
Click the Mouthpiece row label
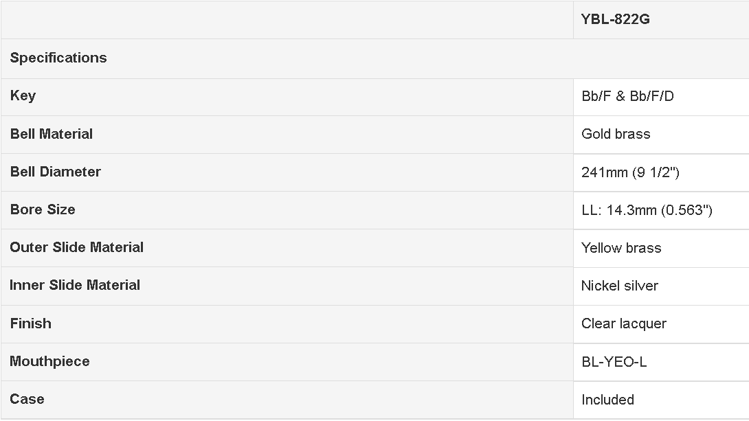49,361
